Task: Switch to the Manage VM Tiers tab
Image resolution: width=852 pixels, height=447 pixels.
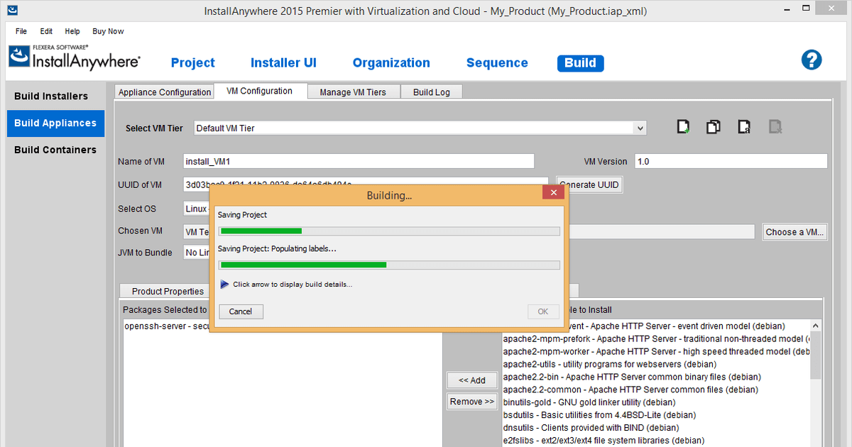Action: point(353,91)
